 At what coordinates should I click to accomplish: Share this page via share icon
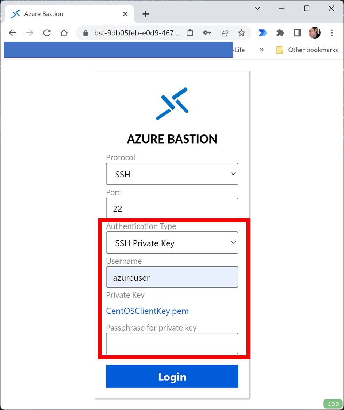coord(224,33)
